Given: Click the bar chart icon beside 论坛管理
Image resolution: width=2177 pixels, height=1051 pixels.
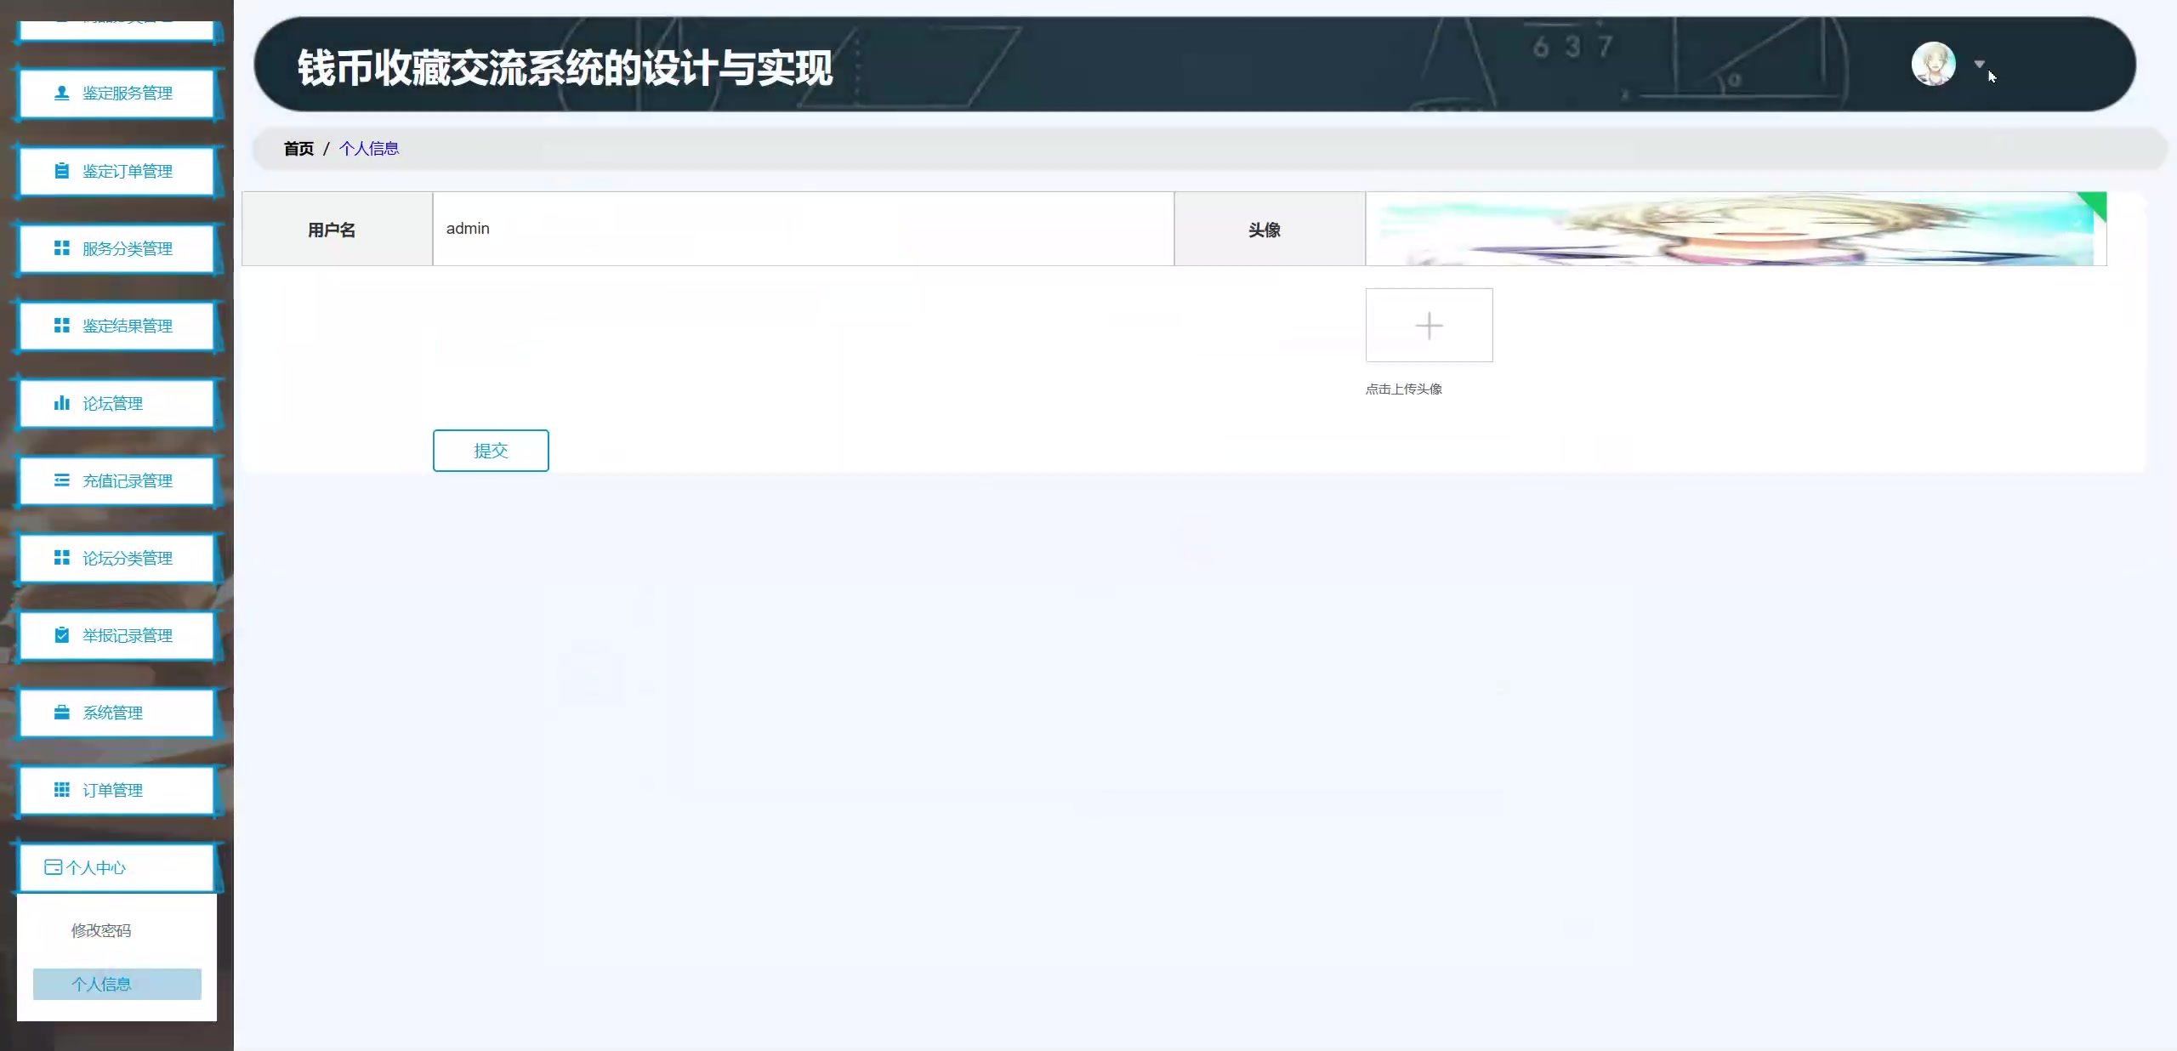Looking at the screenshot, I should point(61,403).
